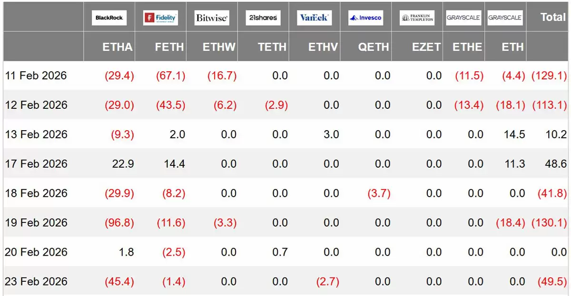Screen dimensions: 571x296
Task: Click the Grayscale logo above ETH
Action: click(x=505, y=18)
